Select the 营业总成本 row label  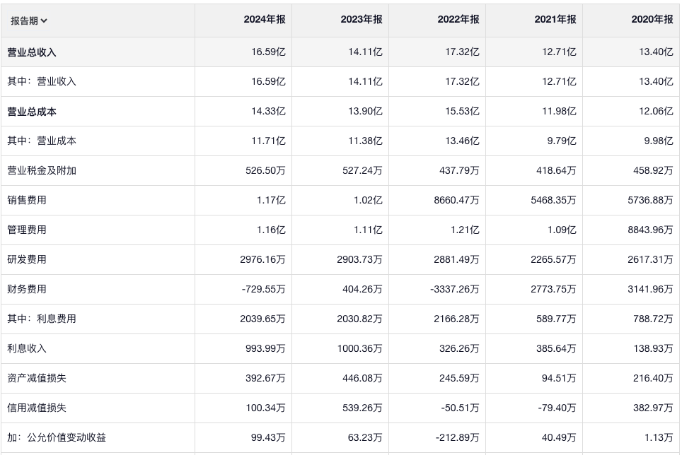tap(32, 112)
